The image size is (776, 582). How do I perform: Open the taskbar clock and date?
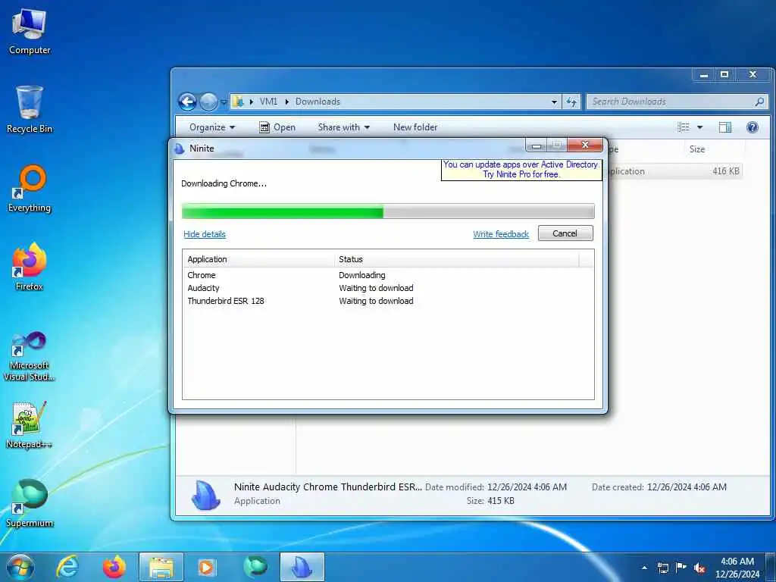pyautogui.click(x=737, y=568)
